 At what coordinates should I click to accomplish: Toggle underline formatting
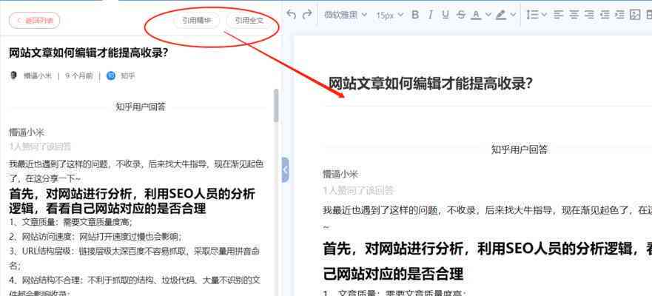click(446, 15)
